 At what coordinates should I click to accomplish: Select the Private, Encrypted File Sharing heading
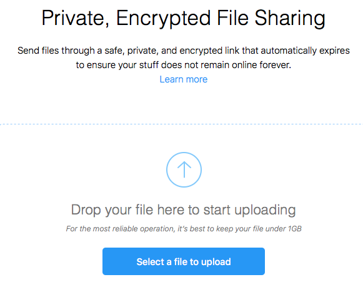coord(183,18)
